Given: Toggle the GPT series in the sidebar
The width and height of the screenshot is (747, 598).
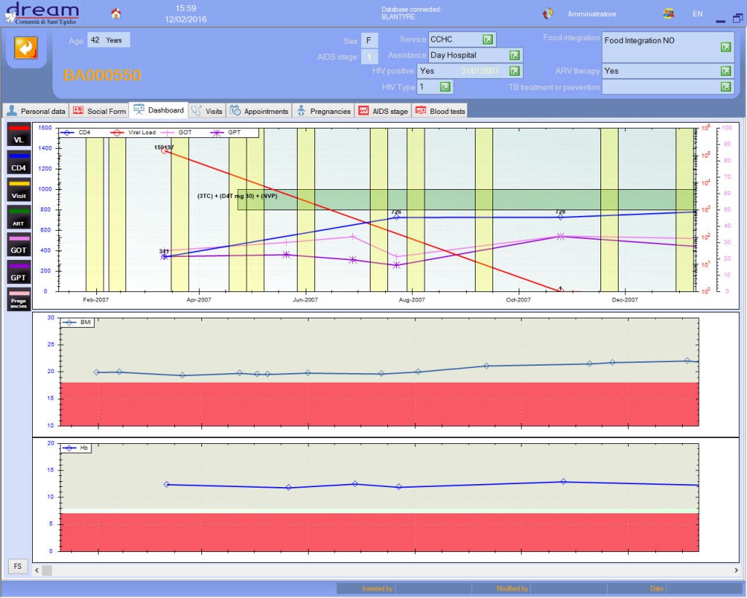Looking at the screenshot, I should (18, 272).
